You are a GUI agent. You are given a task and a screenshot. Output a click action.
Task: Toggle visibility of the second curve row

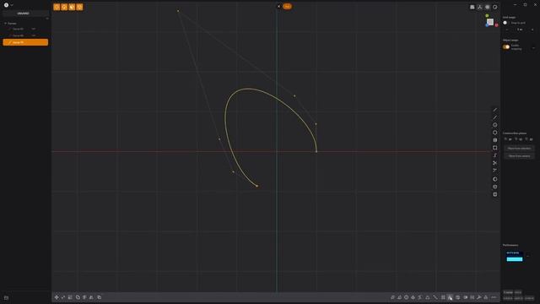tap(34, 35)
